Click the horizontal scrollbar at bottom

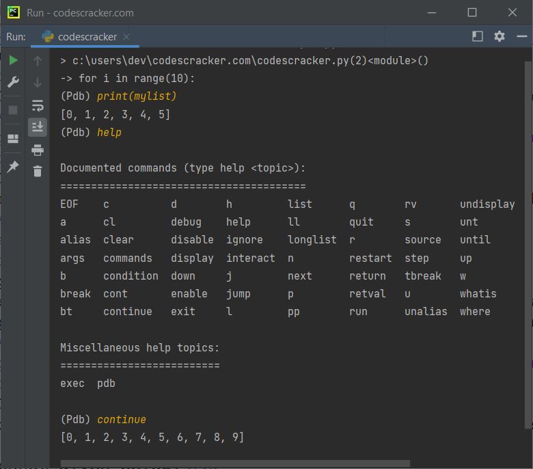[235, 464]
